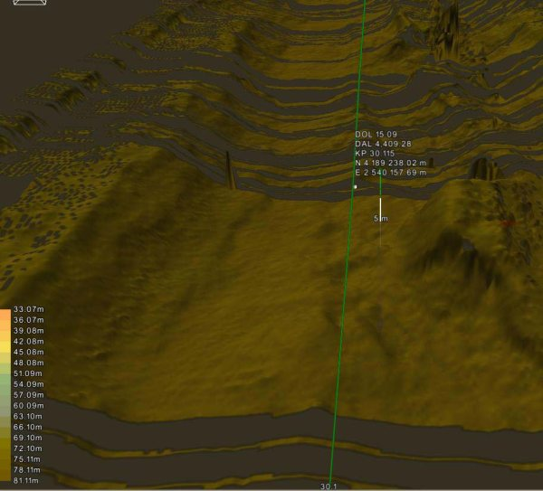
Task: Click the white point marker on green line
Action: tap(355, 187)
